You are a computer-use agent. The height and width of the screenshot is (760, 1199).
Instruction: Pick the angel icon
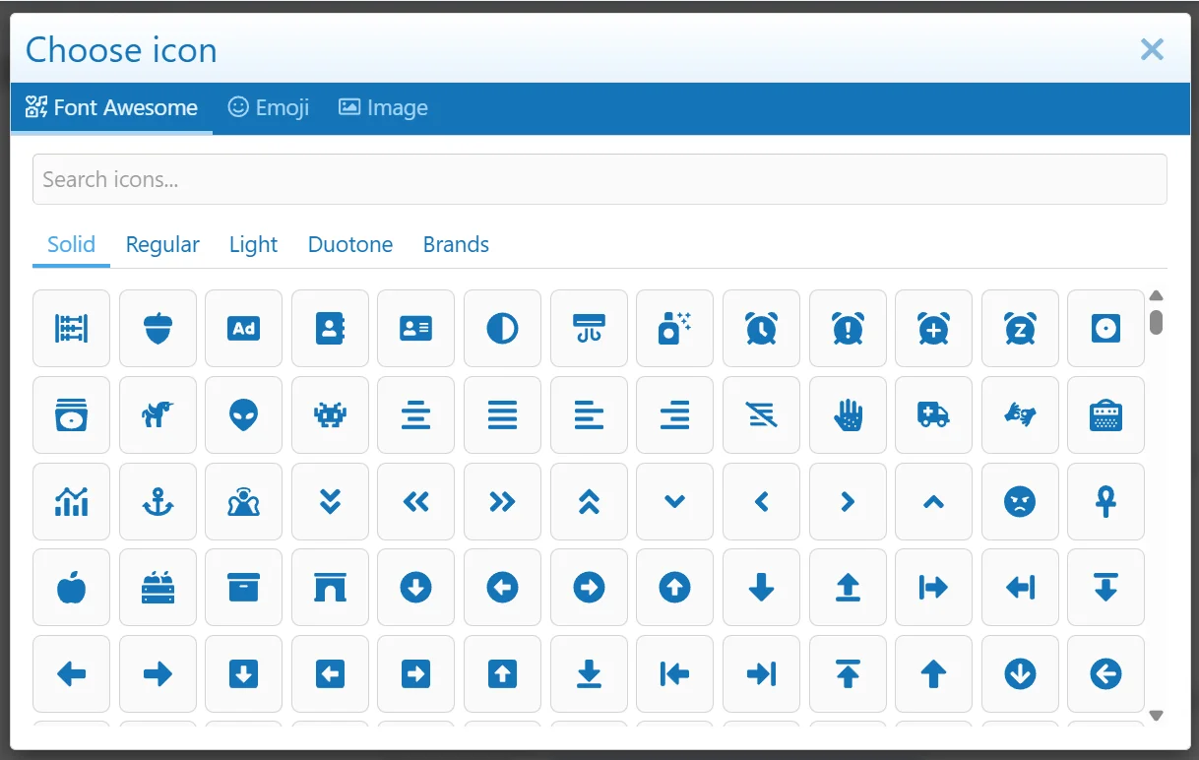tap(243, 501)
